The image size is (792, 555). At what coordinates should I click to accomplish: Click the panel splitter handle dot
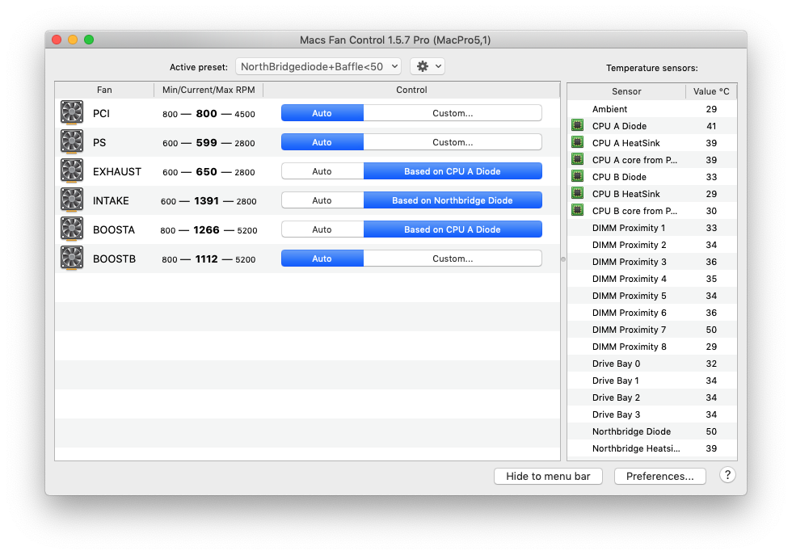tap(563, 259)
